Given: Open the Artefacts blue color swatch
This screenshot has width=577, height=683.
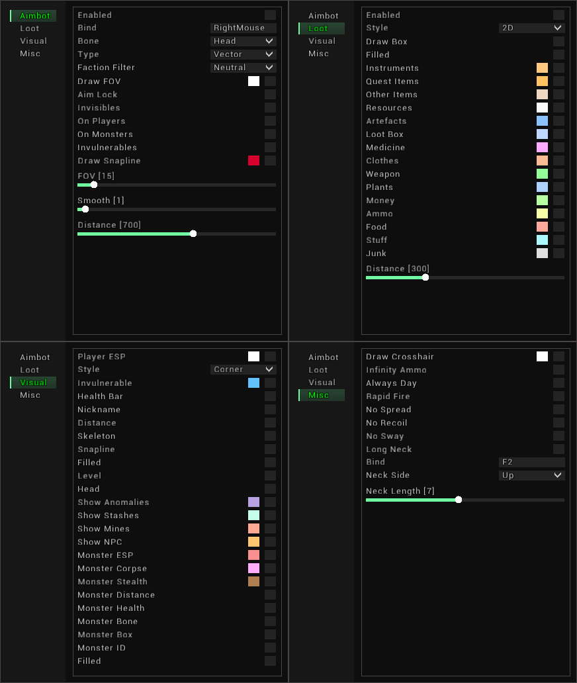Looking at the screenshot, I should click(542, 121).
